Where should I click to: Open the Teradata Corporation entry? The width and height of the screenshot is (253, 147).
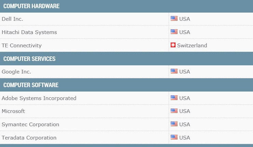(29, 138)
